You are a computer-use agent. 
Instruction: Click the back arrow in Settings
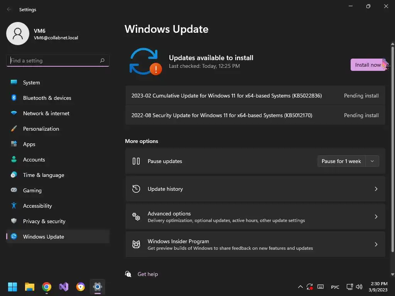9,9
